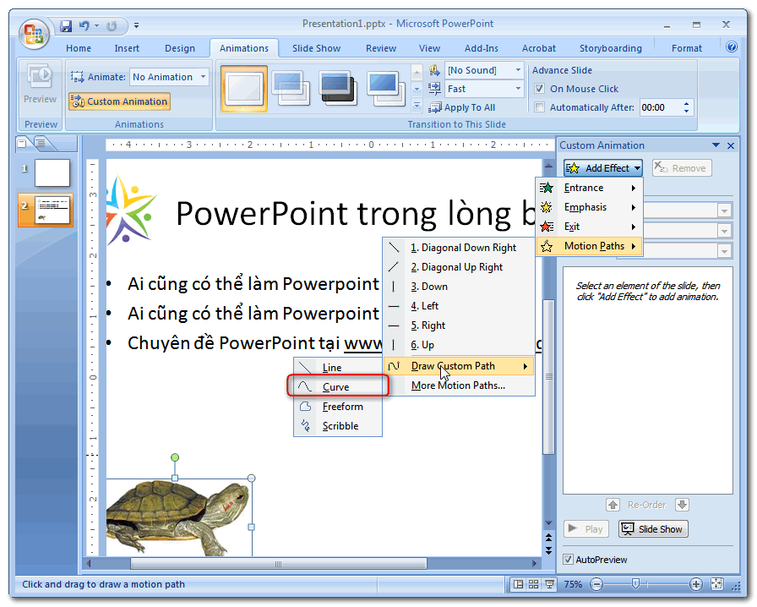The width and height of the screenshot is (757, 607).
Task: Save the presentation from Quick Access Toolbar
Action: (x=66, y=25)
